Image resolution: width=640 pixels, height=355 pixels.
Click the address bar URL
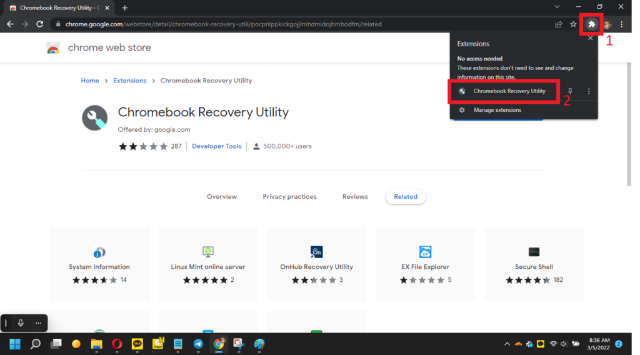pos(224,24)
